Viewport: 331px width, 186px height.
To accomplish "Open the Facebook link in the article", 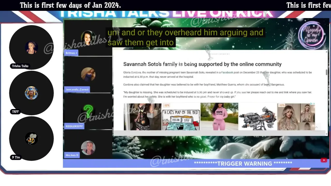I will (227, 73).
